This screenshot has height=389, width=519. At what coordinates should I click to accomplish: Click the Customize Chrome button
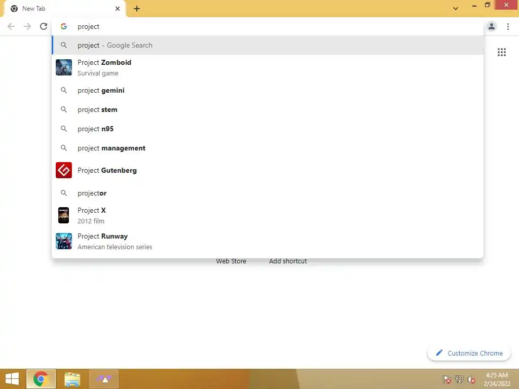click(469, 353)
